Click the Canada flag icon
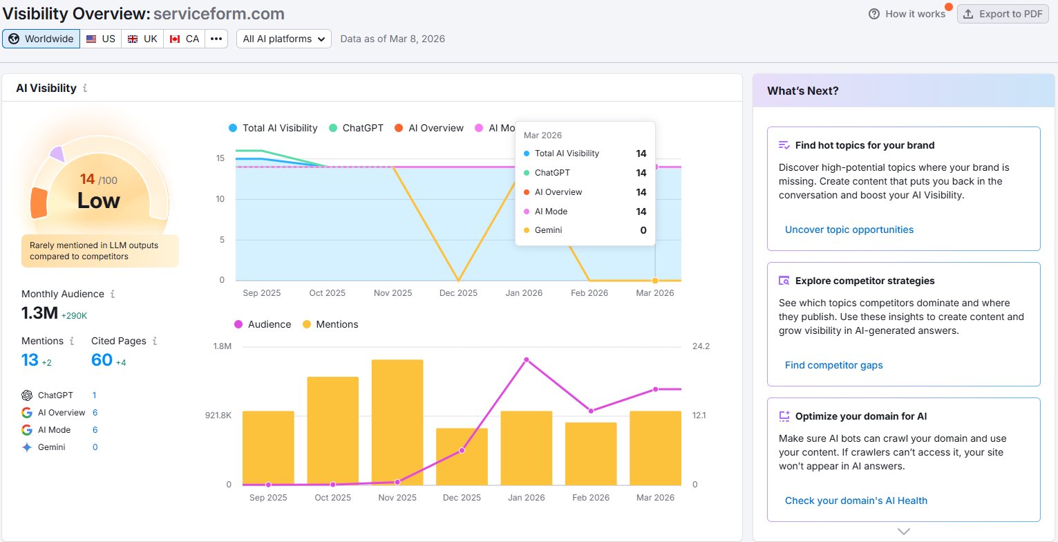 click(x=175, y=39)
